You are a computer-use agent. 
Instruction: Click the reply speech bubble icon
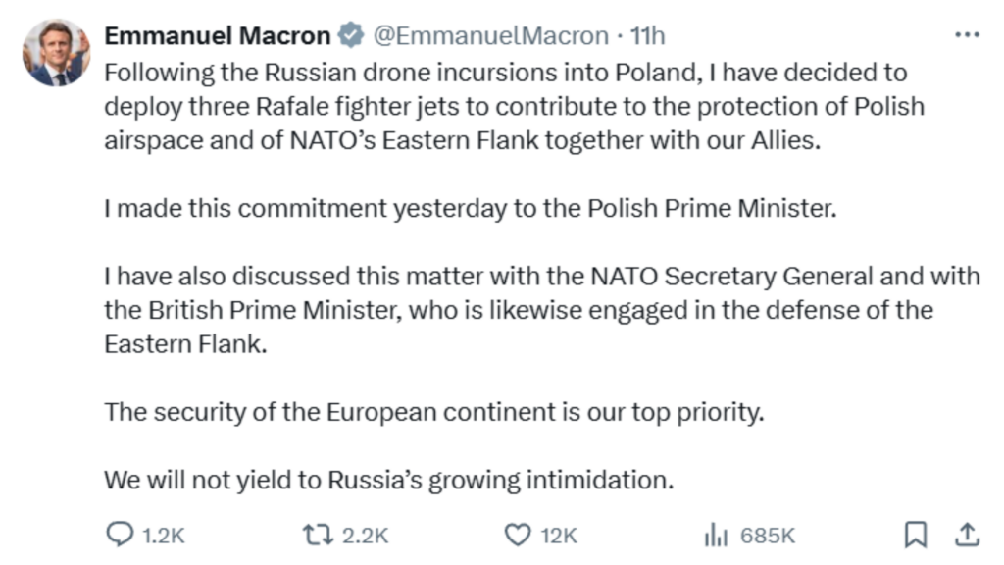click(x=120, y=535)
